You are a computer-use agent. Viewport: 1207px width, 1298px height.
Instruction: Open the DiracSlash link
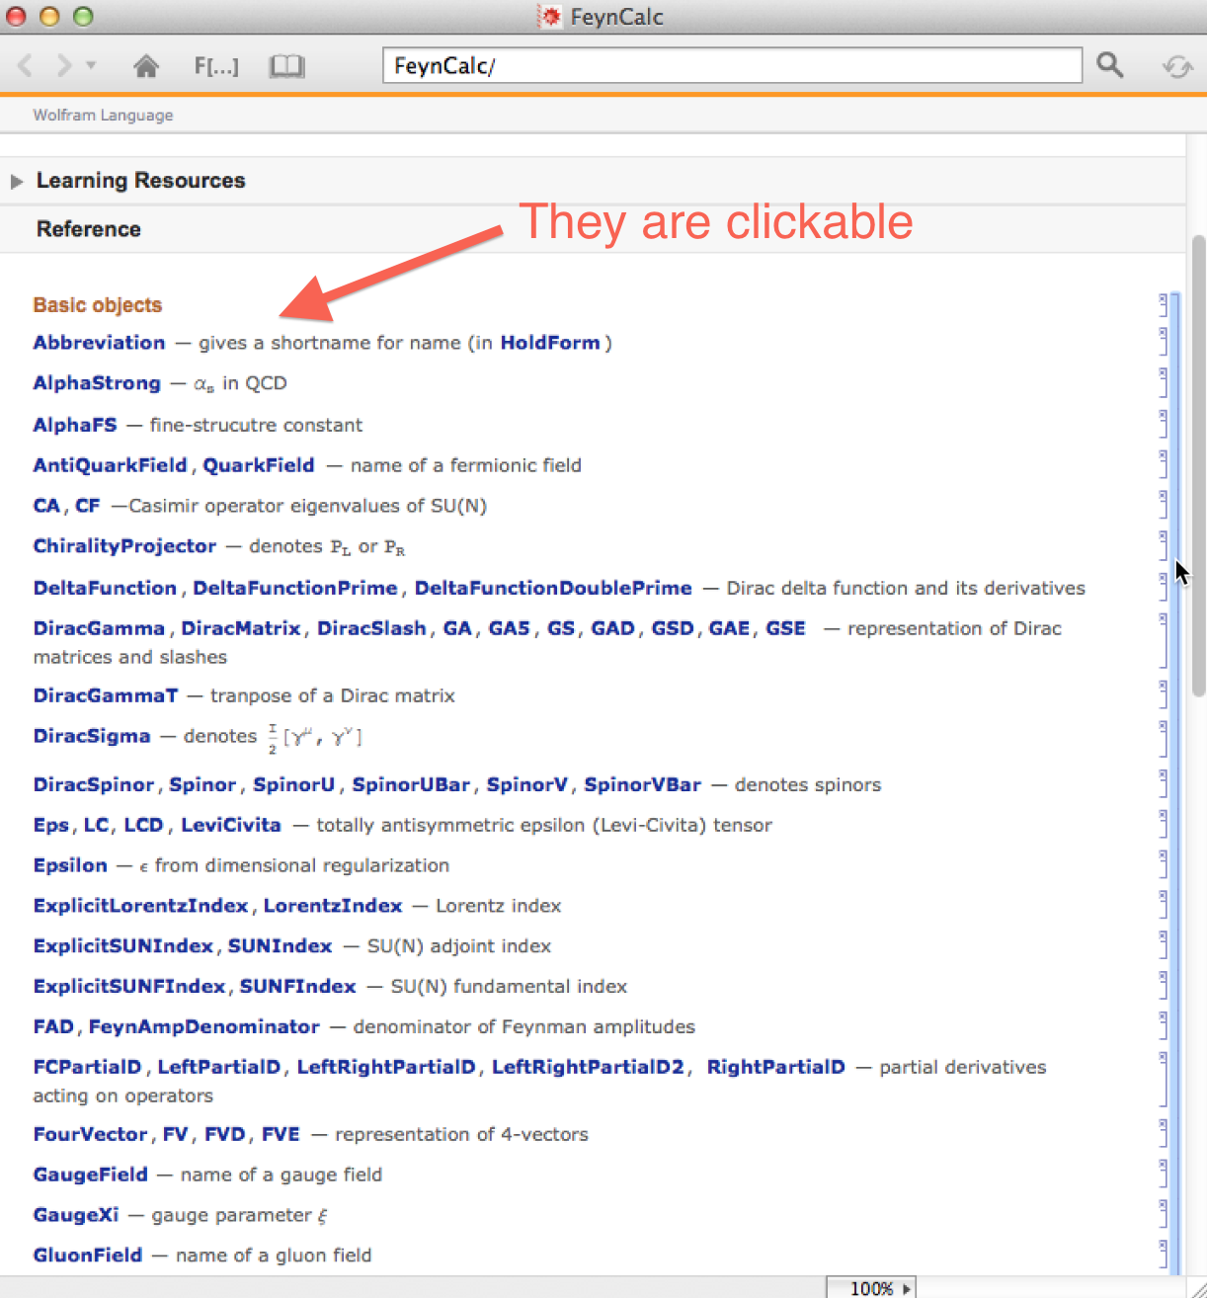coord(371,628)
